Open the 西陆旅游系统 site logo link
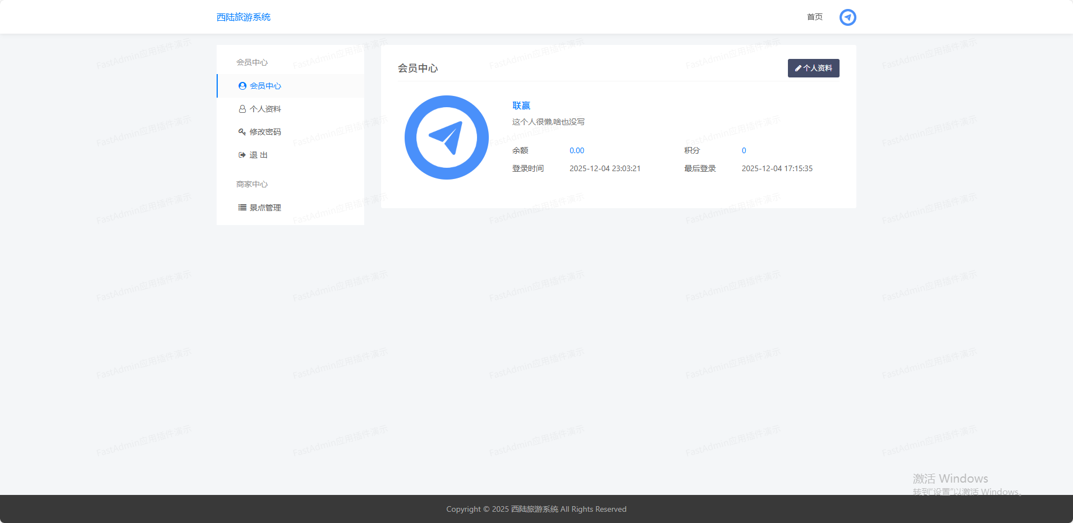The height and width of the screenshot is (523, 1073). pos(244,17)
